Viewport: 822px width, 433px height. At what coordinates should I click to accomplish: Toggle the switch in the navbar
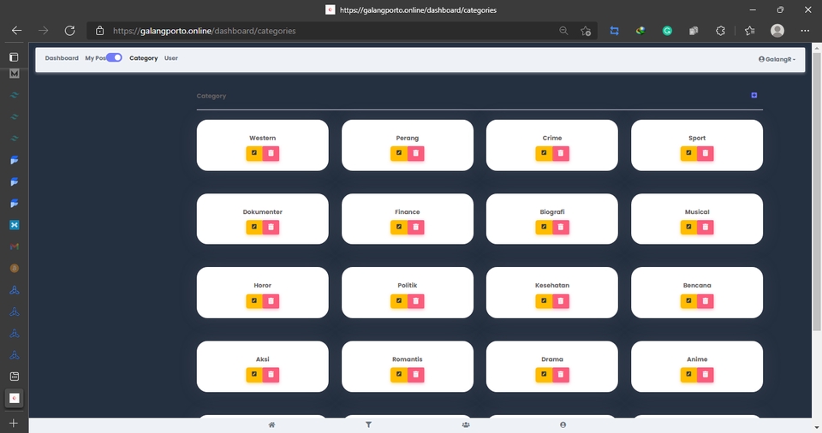tap(114, 57)
